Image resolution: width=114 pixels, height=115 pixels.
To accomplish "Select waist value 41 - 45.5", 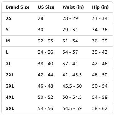I will pyautogui.click(x=72, y=75).
